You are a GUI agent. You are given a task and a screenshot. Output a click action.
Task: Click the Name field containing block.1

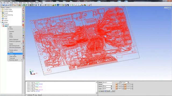107,82
